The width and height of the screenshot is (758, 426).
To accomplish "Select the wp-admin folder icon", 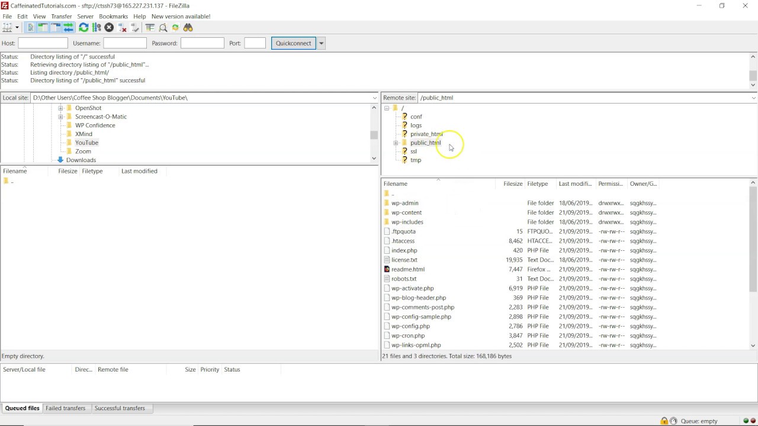I will (x=387, y=203).
